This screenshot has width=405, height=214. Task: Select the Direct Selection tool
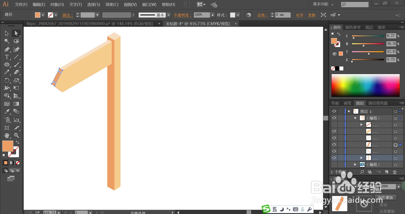(16, 33)
